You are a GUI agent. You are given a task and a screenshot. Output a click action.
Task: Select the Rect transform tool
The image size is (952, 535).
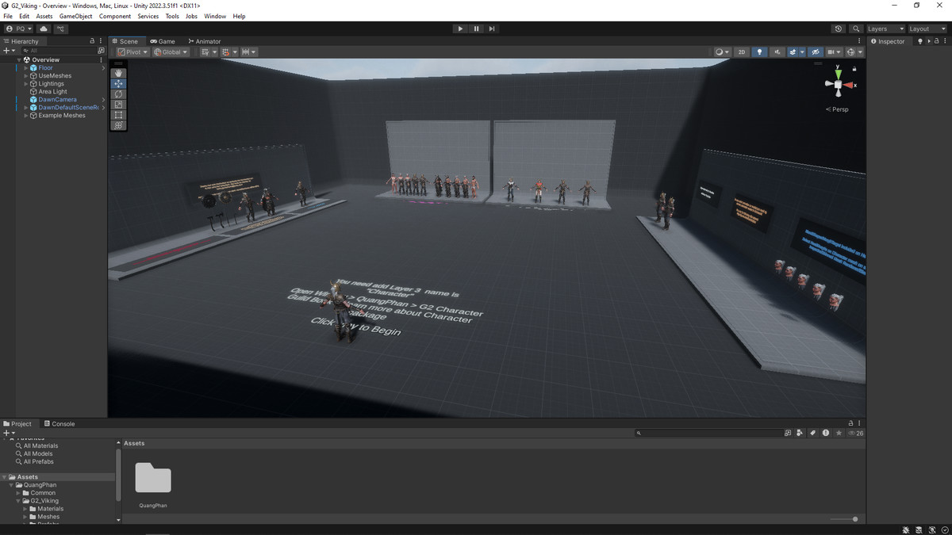[119, 115]
